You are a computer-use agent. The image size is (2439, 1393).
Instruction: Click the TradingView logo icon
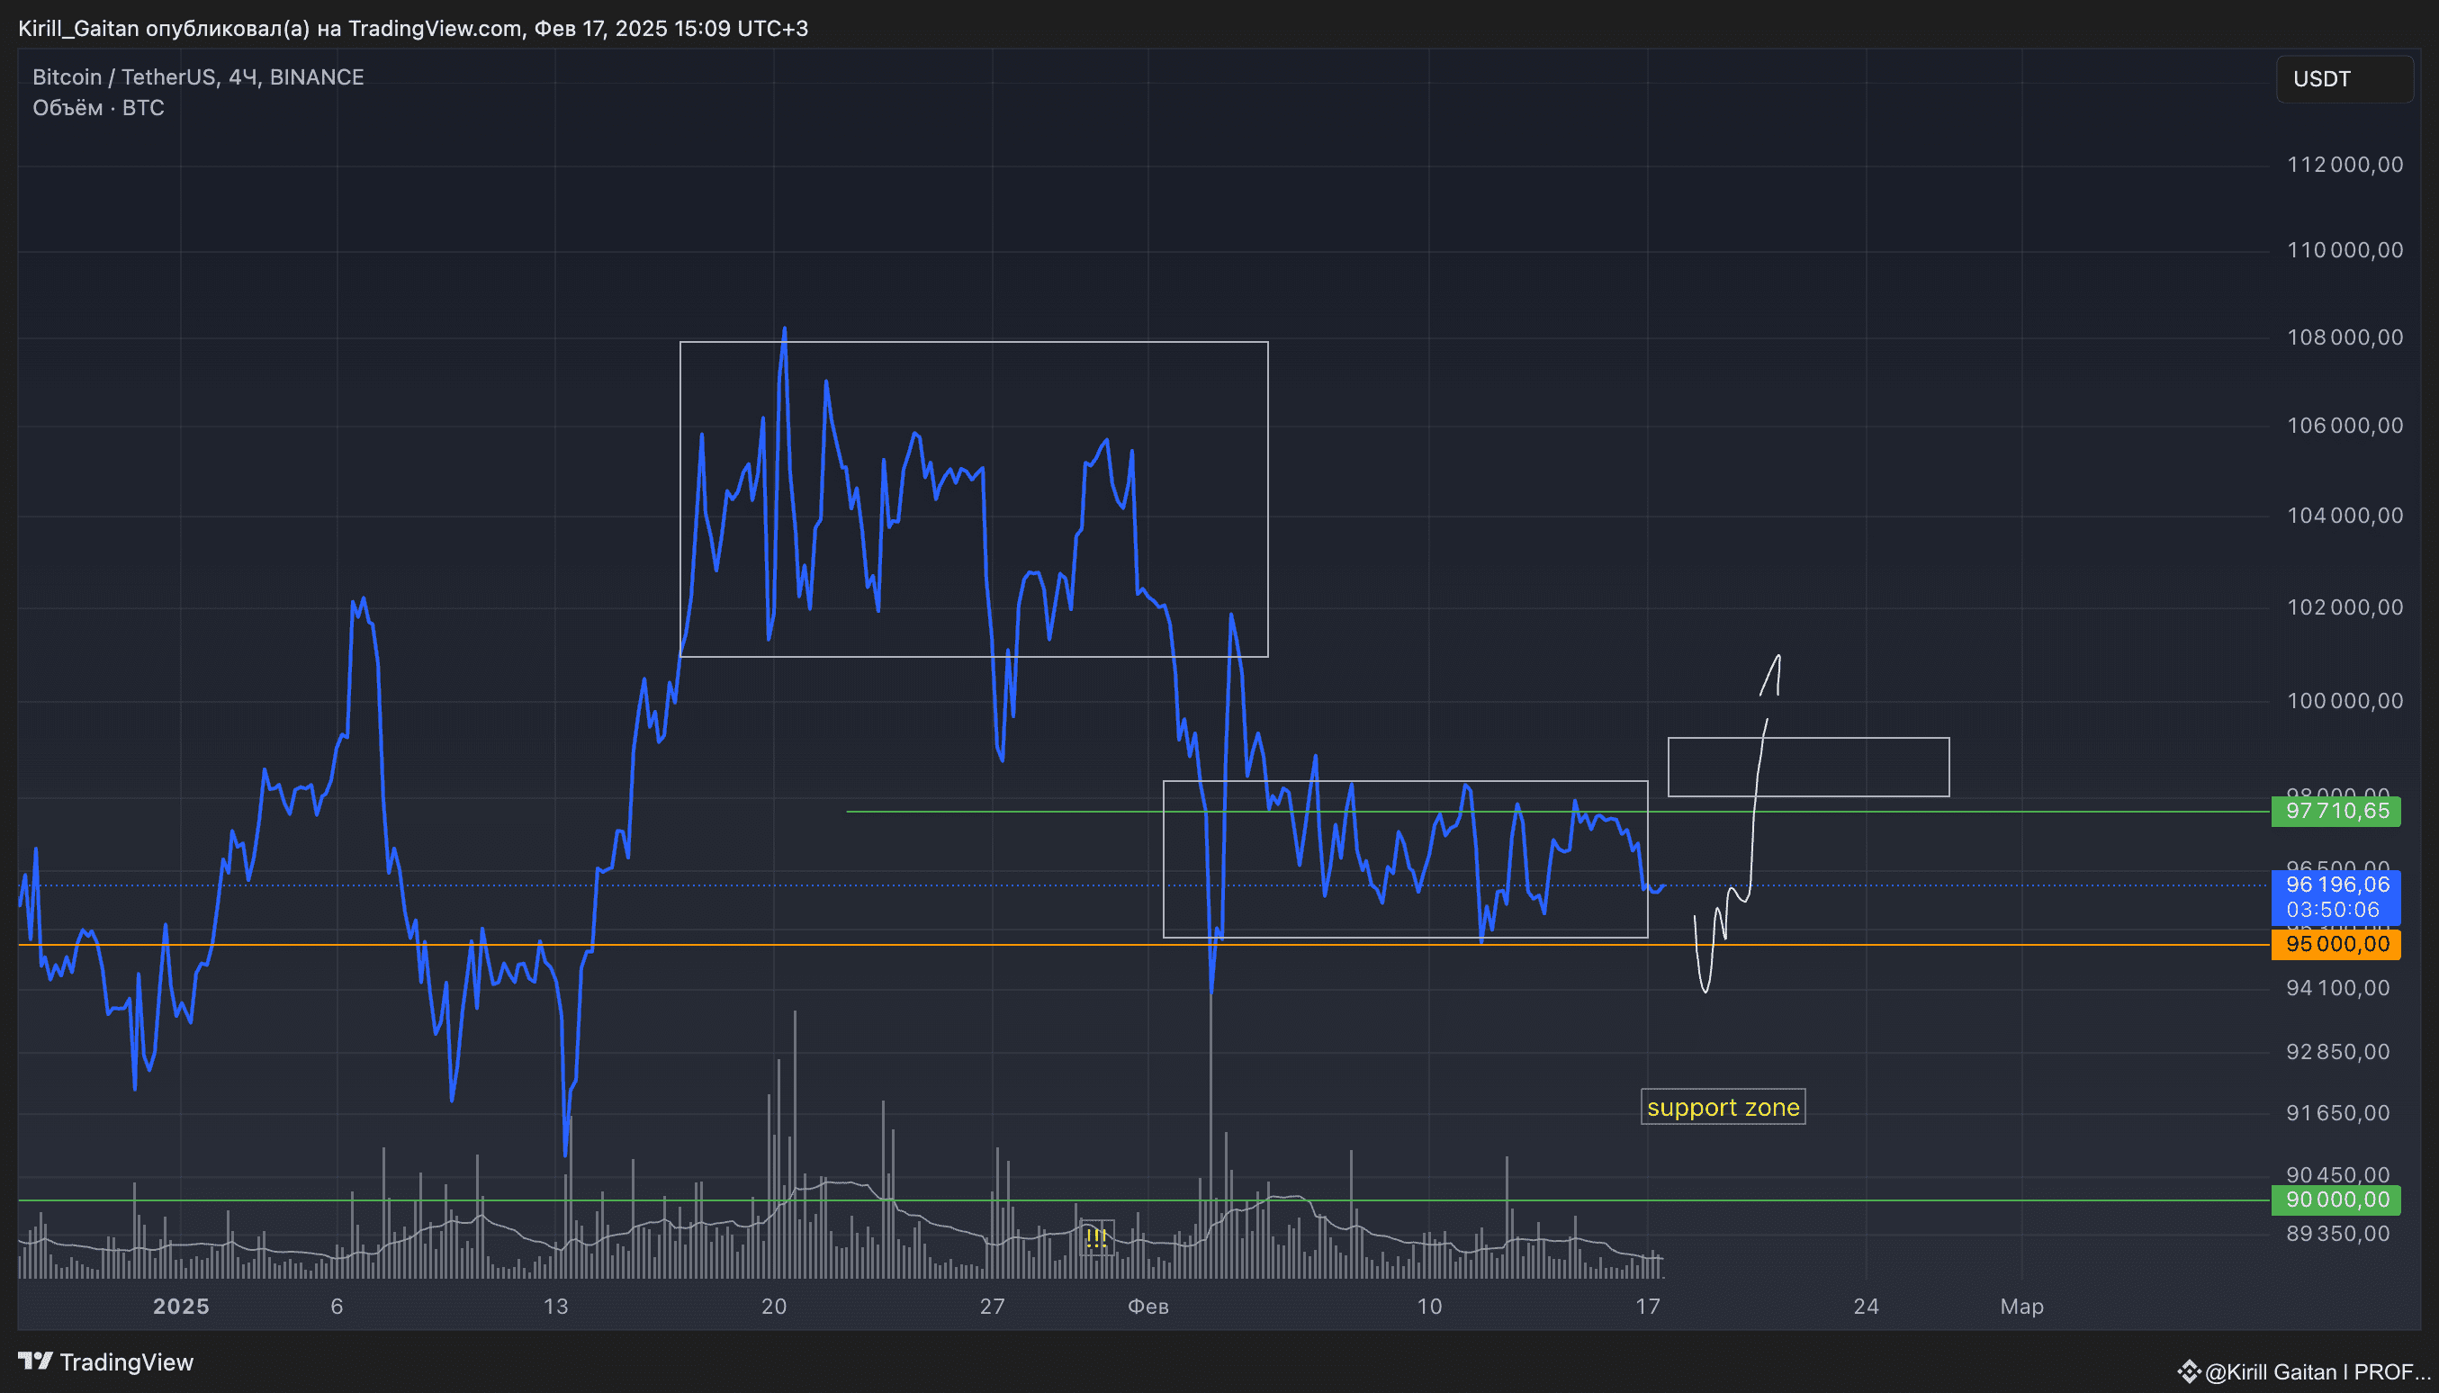click(35, 1361)
